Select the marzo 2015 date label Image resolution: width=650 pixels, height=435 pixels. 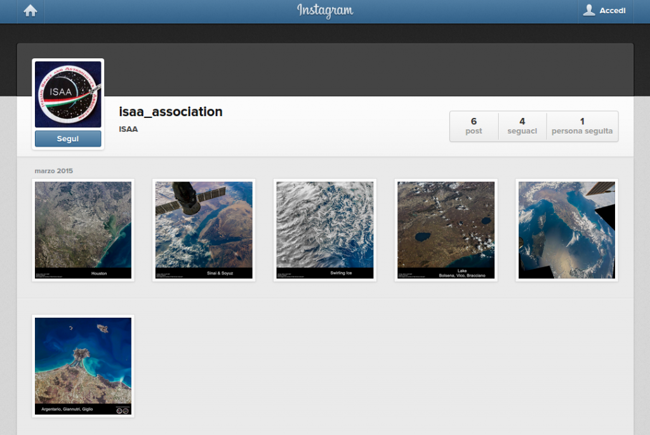pos(54,171)
